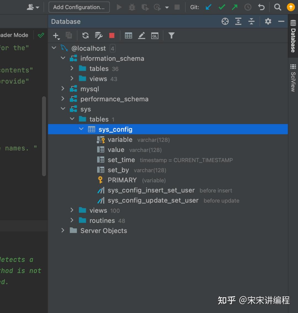
Task: Click the editor vertical scrollbar
Action: pyautogui.click(x=44, y=136)
